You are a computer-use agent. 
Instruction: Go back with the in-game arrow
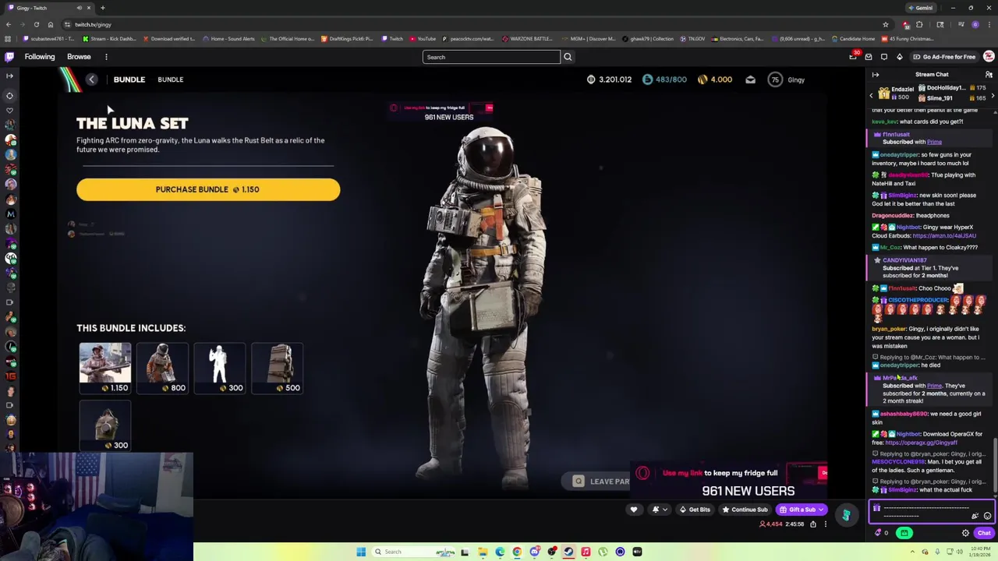click(91, 79)
